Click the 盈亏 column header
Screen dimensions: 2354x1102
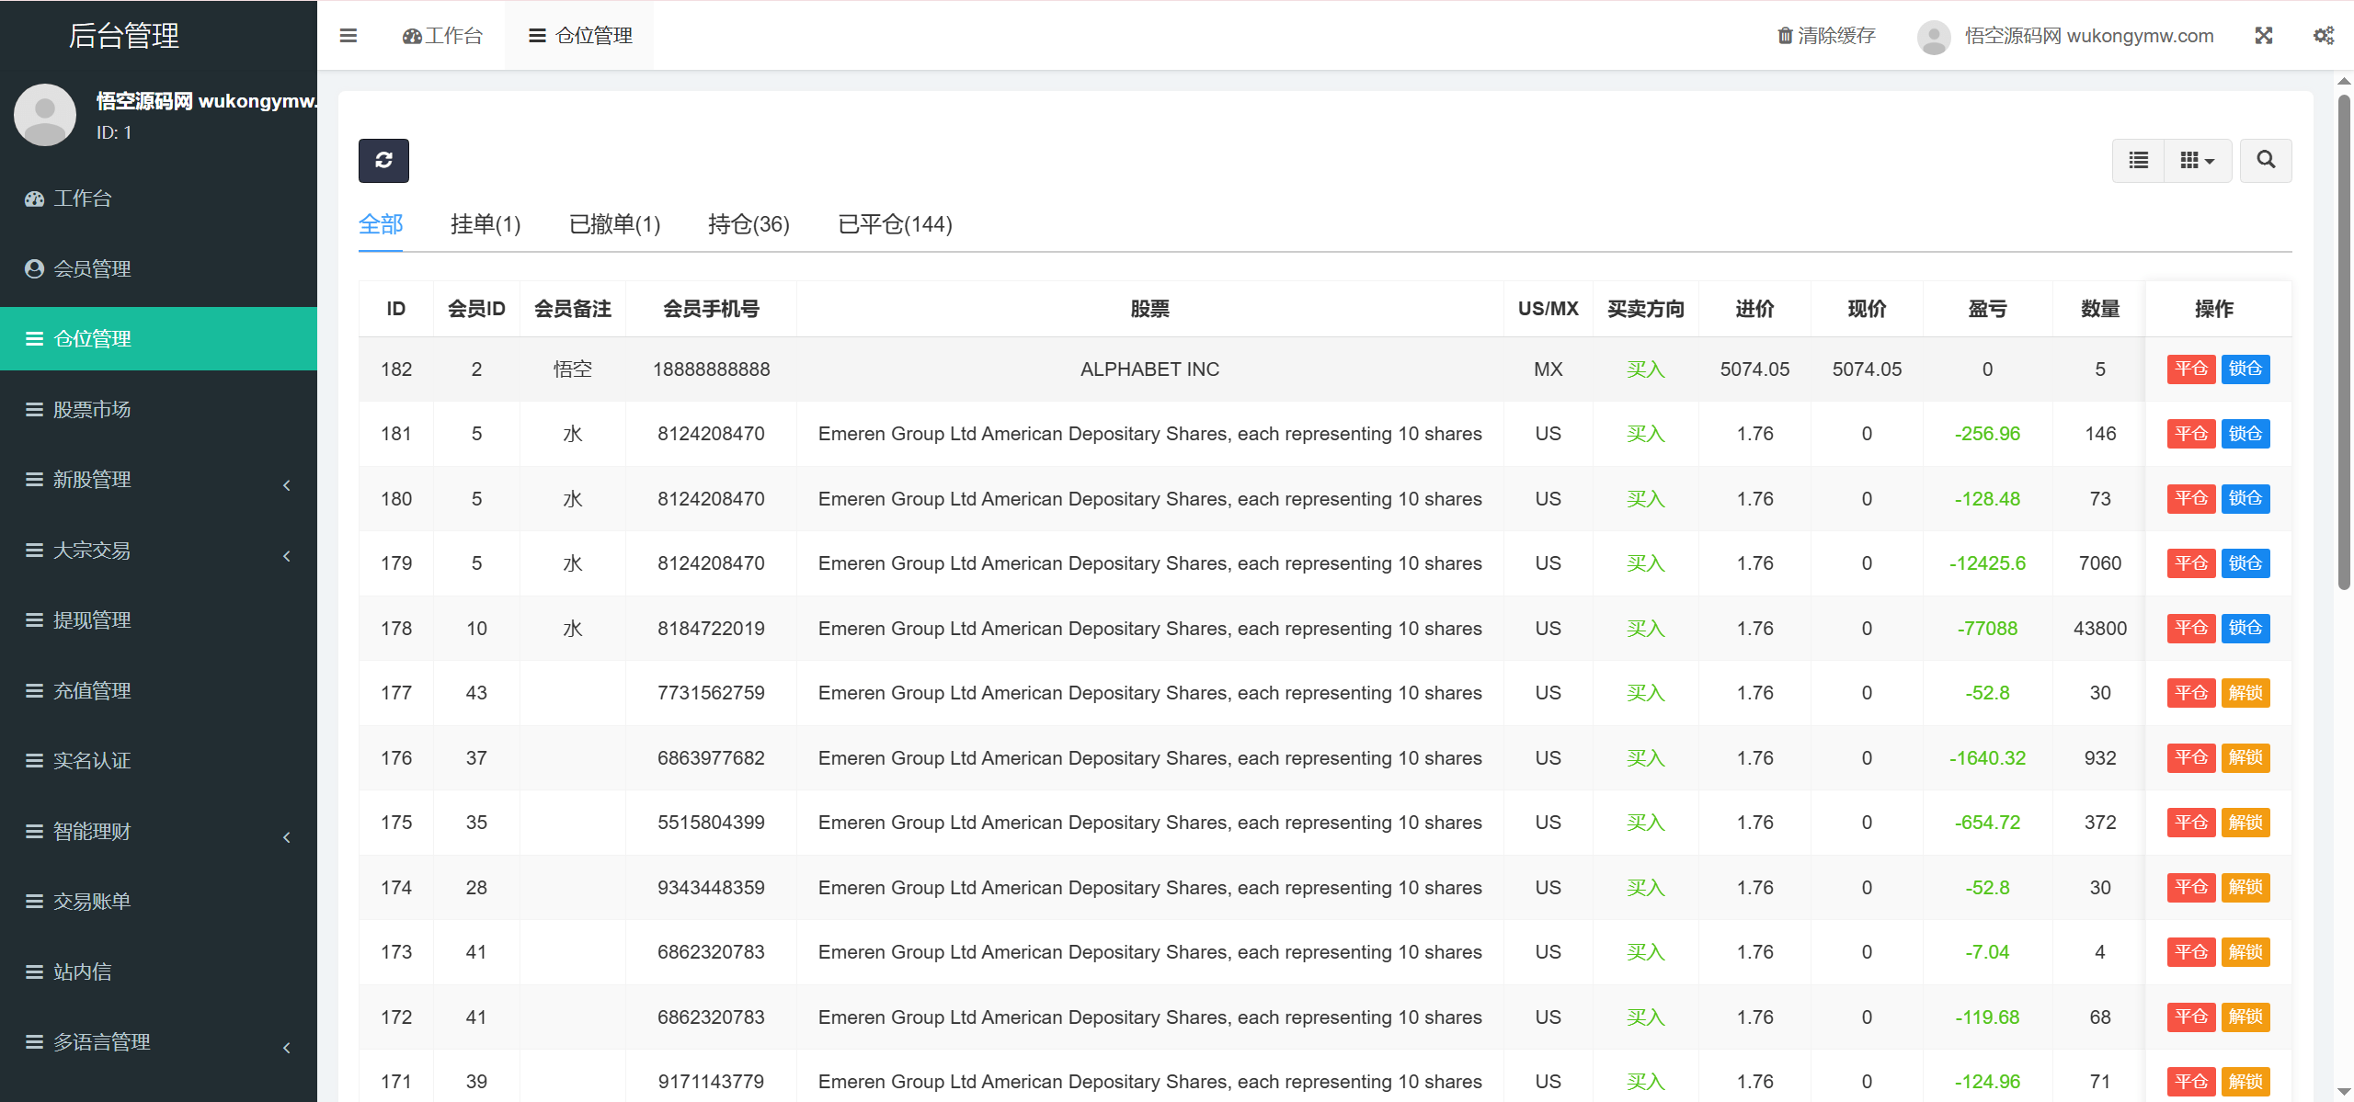click(x=1987, y=309)
